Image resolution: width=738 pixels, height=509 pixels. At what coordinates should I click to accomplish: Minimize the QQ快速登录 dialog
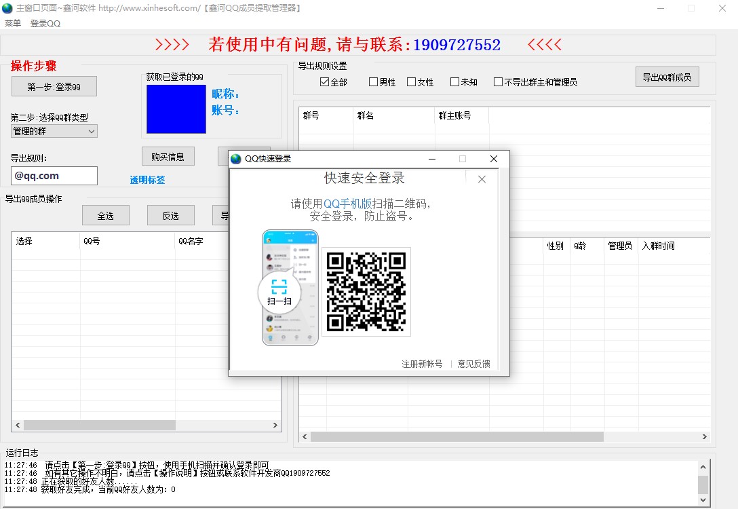(432, 159)
